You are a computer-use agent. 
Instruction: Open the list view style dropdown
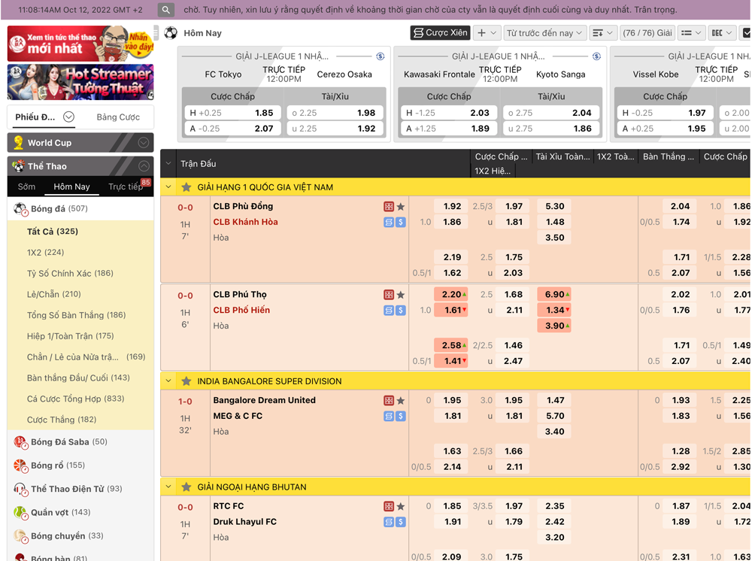(x=691, y=33)
